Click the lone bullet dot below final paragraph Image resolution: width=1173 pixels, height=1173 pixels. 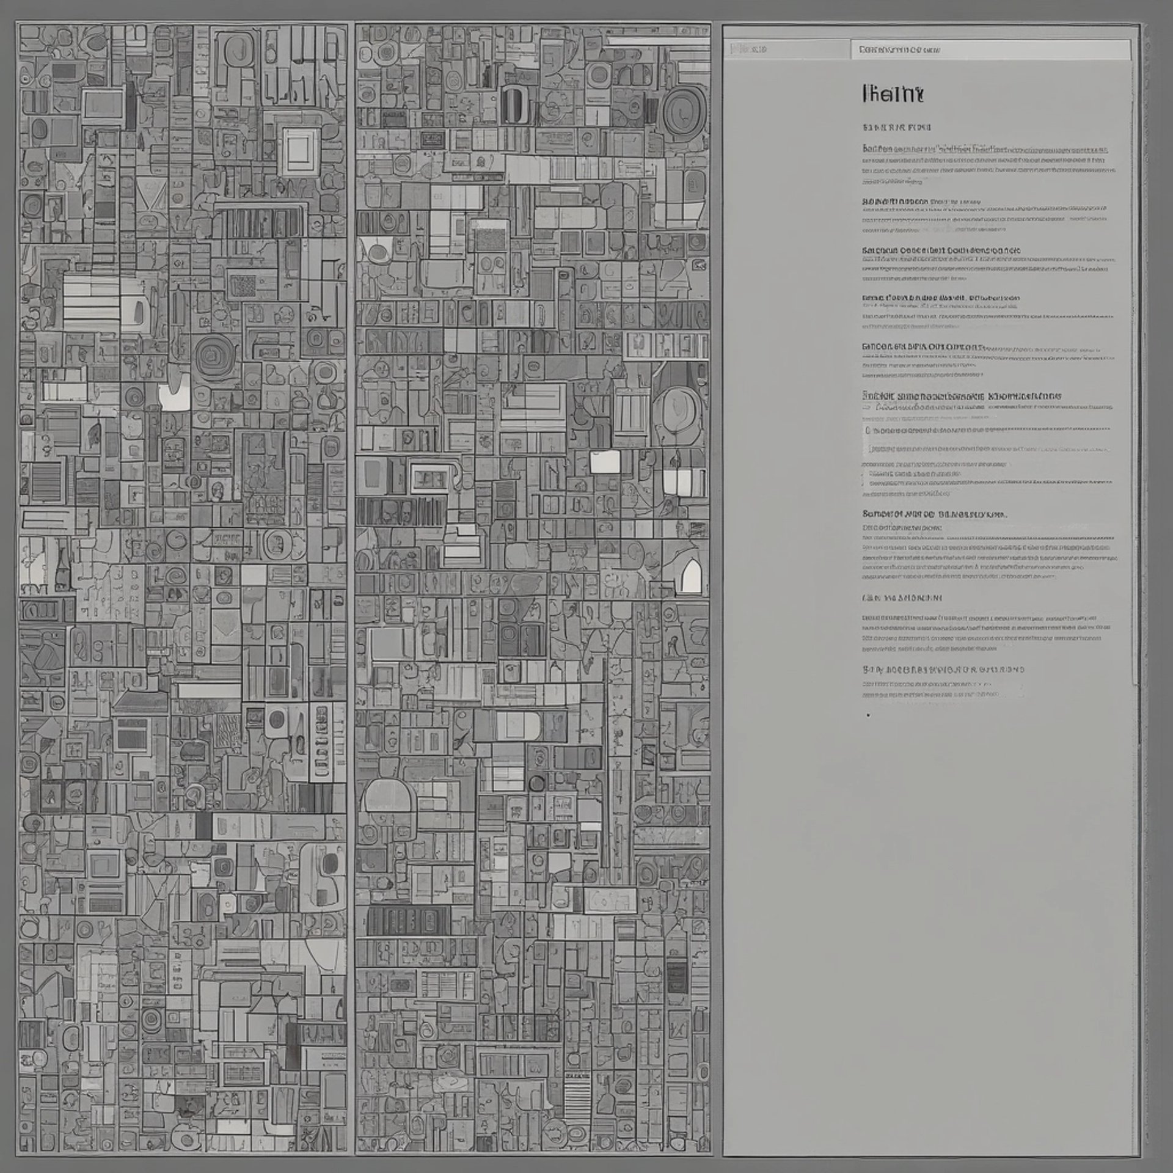click(x=868, y=714)
